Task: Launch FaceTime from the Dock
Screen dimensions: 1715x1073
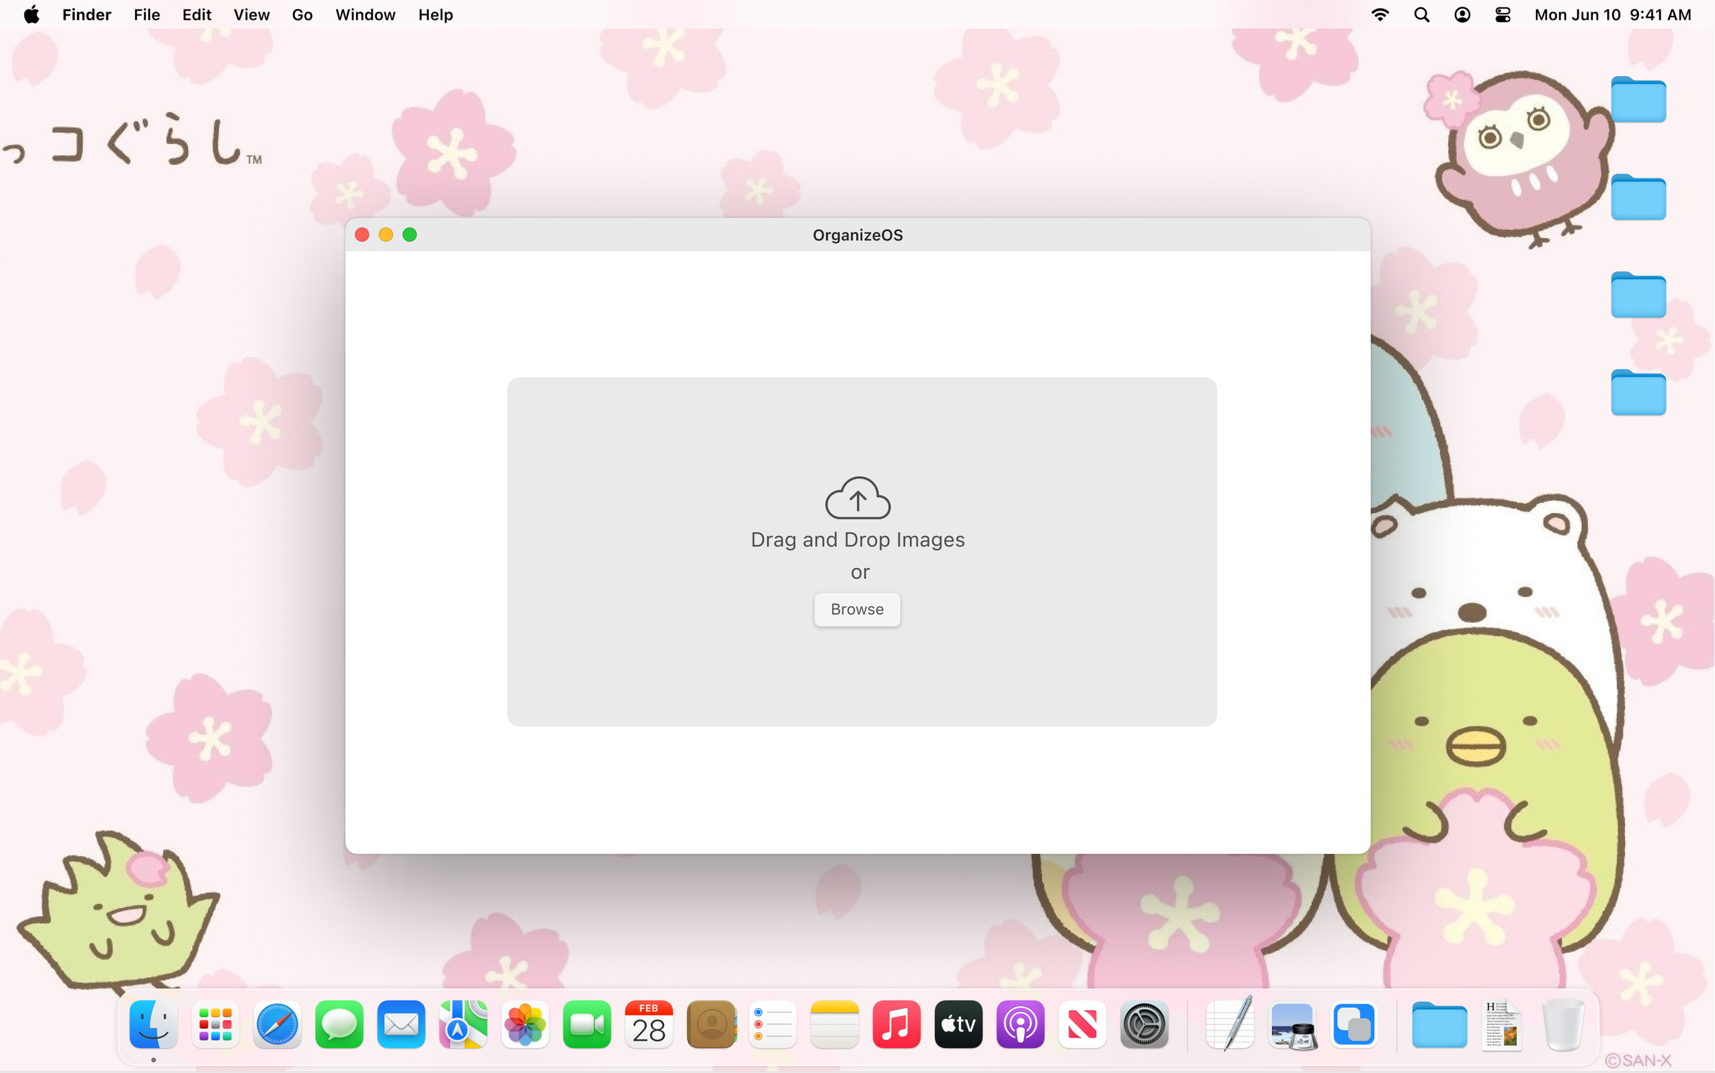Action: click(x=587, y=1025)
